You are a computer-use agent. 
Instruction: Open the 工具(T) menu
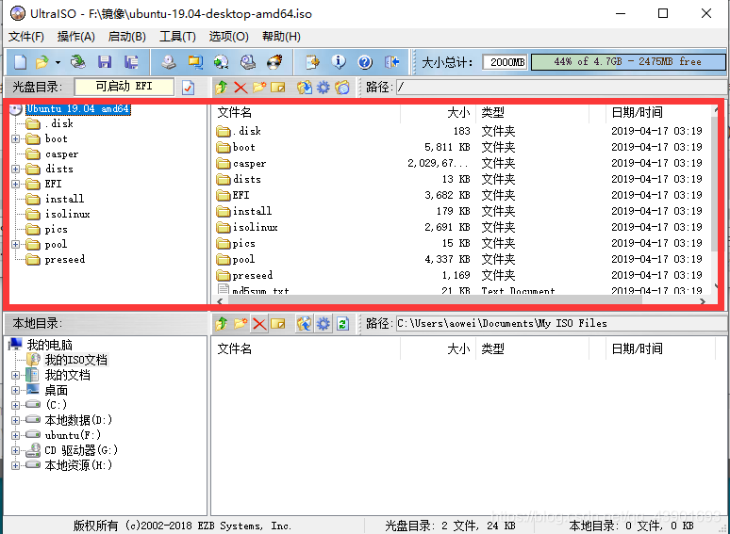click(177, 37)
